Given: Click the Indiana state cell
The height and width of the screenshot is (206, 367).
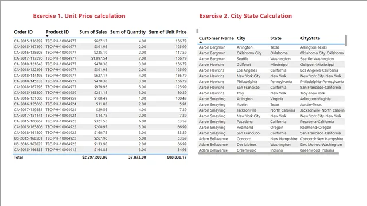Looking at the screenshot, I should (276, 150).
